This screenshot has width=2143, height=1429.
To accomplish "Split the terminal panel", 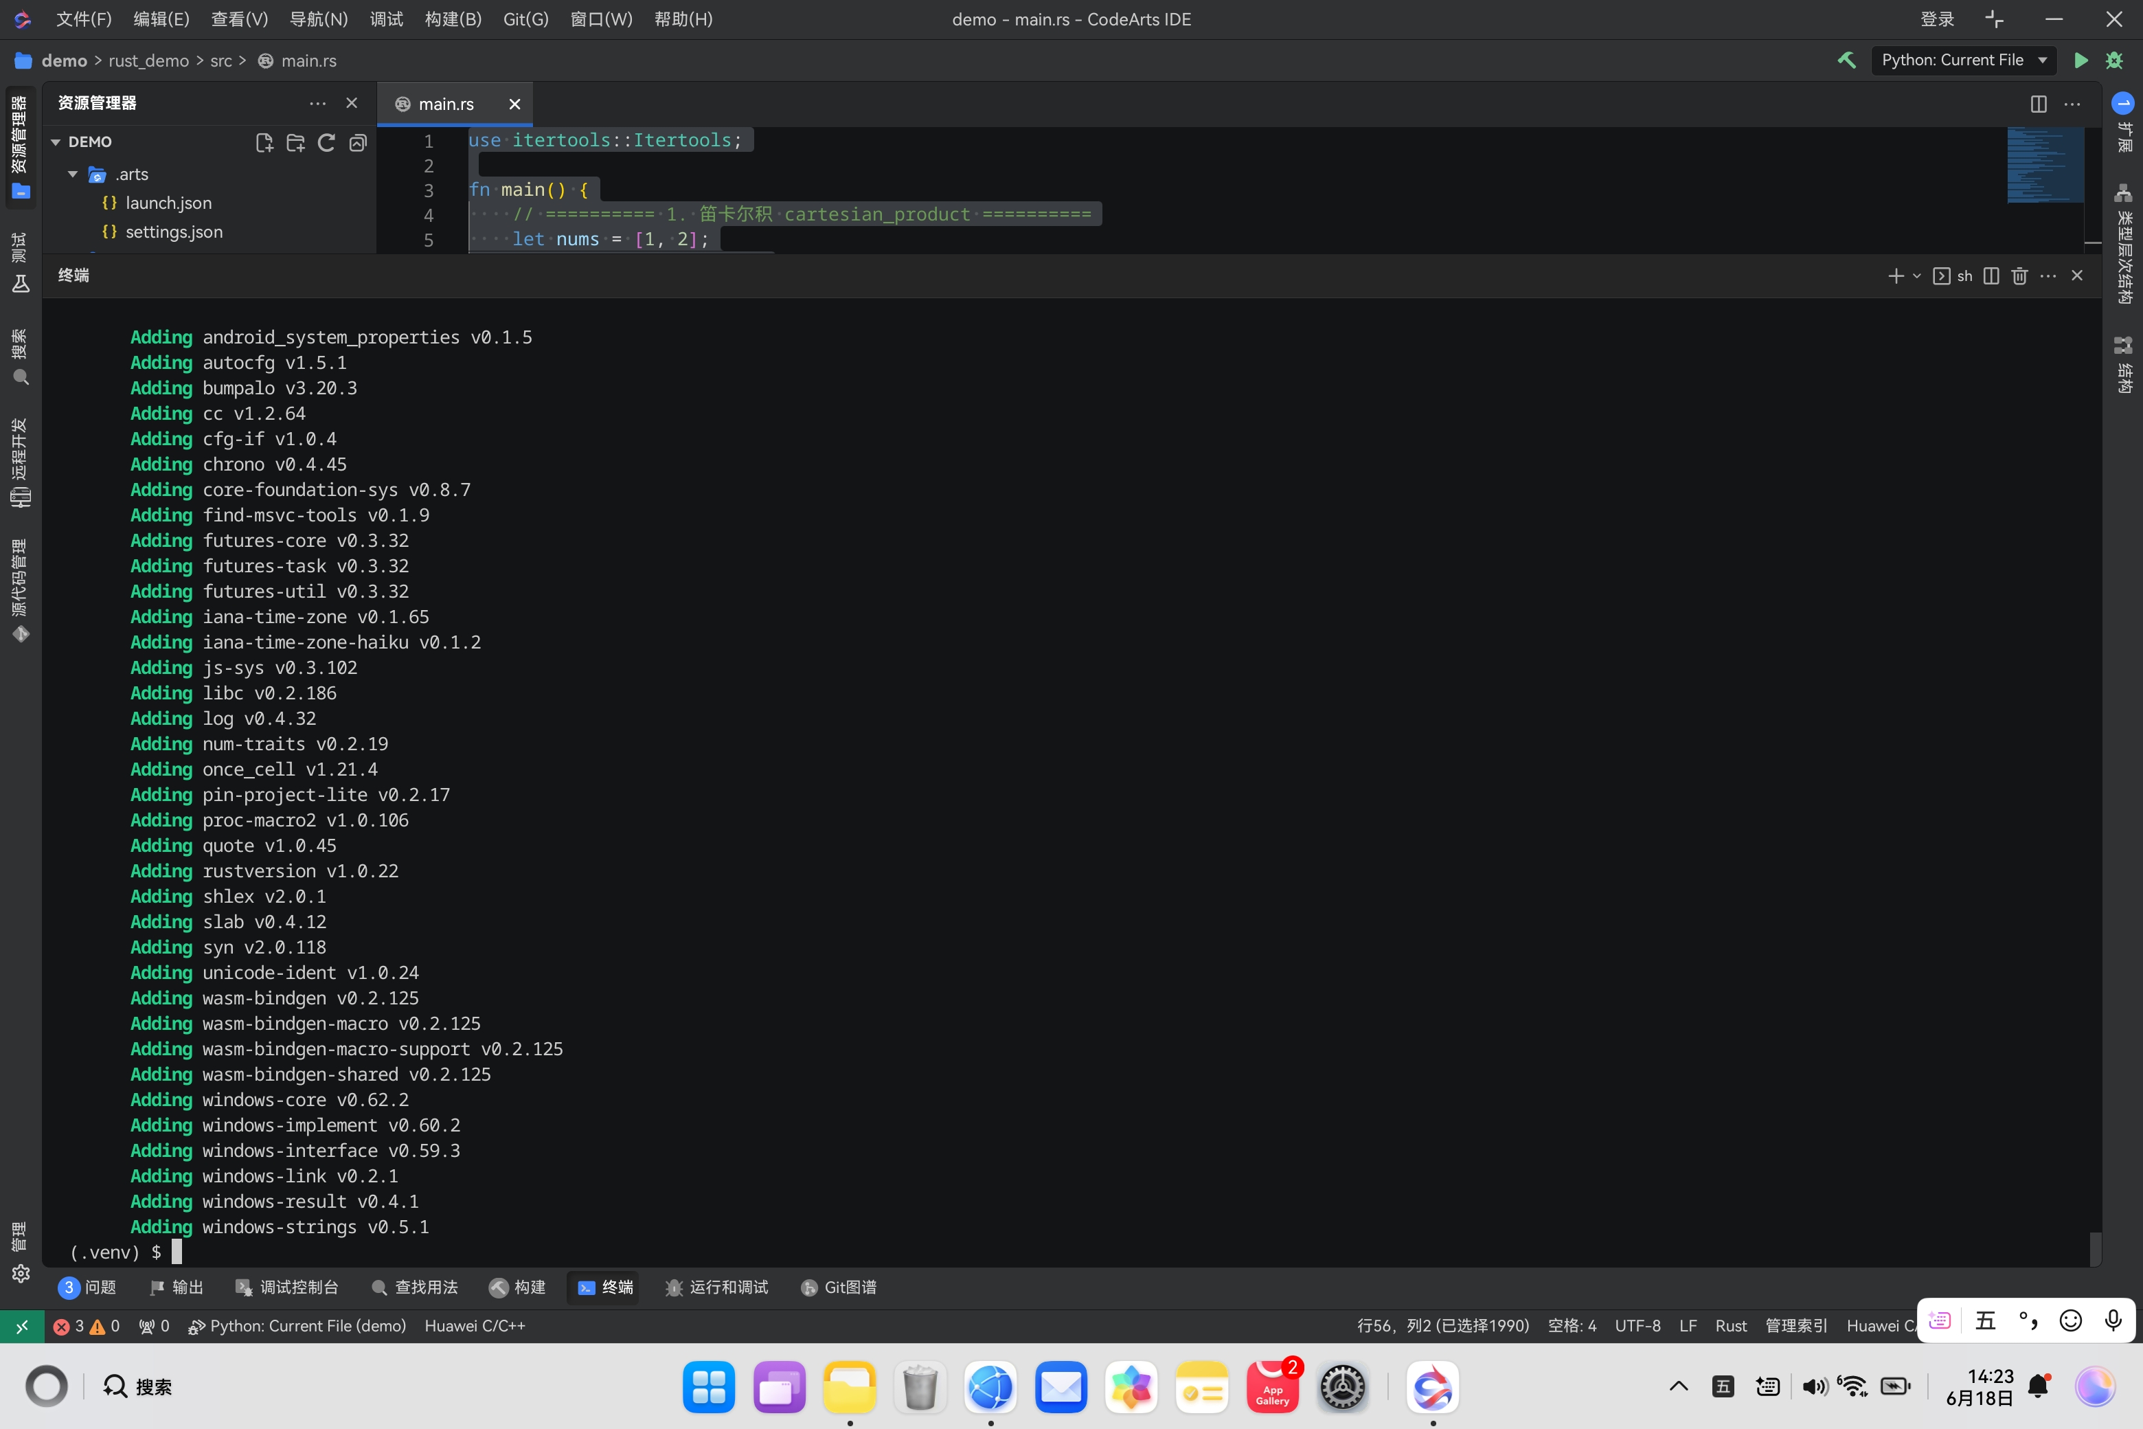I will [1991, 275].
